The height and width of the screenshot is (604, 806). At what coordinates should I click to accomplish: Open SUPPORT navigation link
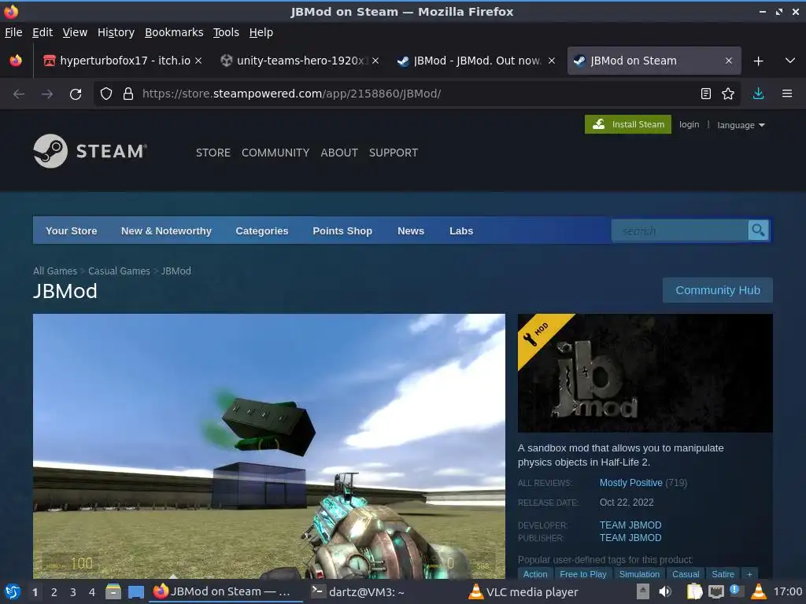pos(394,153)
